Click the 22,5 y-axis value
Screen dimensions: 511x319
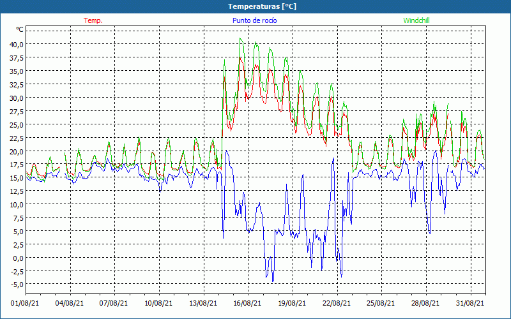(x=17, y=138)
